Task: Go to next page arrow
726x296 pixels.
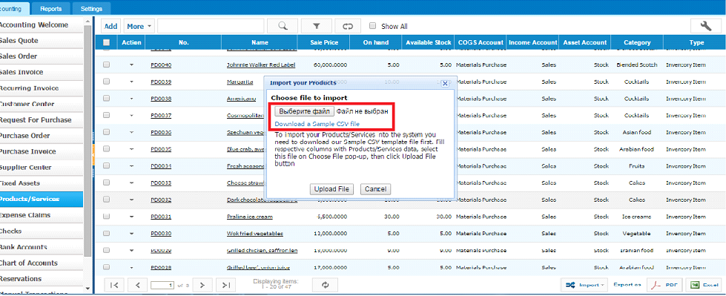Action: coord(202,286)
